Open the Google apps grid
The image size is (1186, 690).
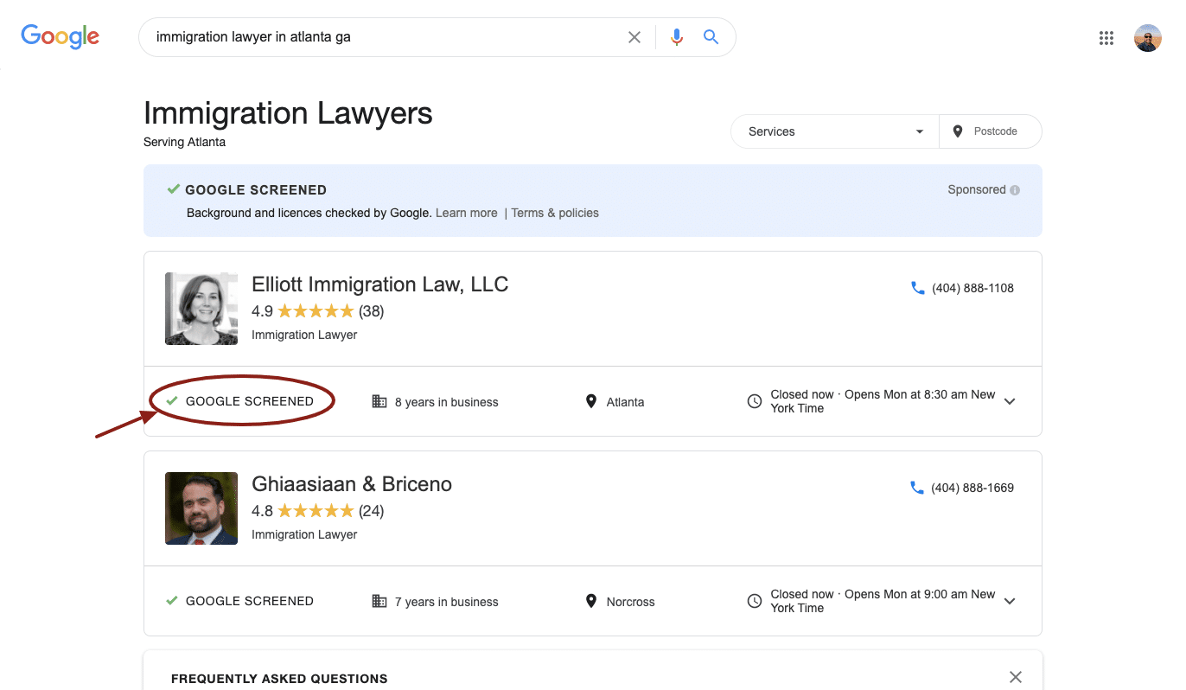[x=1106, y=38]
